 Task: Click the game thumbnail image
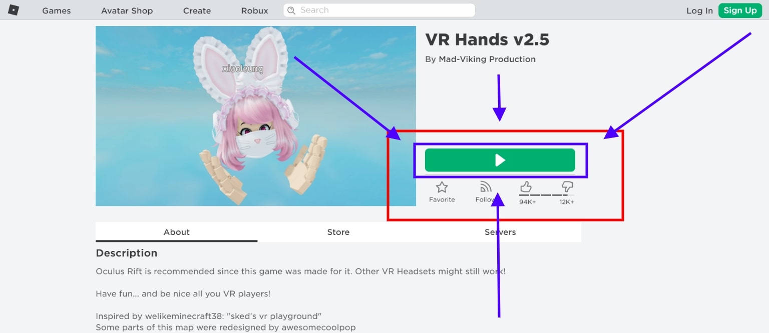click(x=256, y=116)
